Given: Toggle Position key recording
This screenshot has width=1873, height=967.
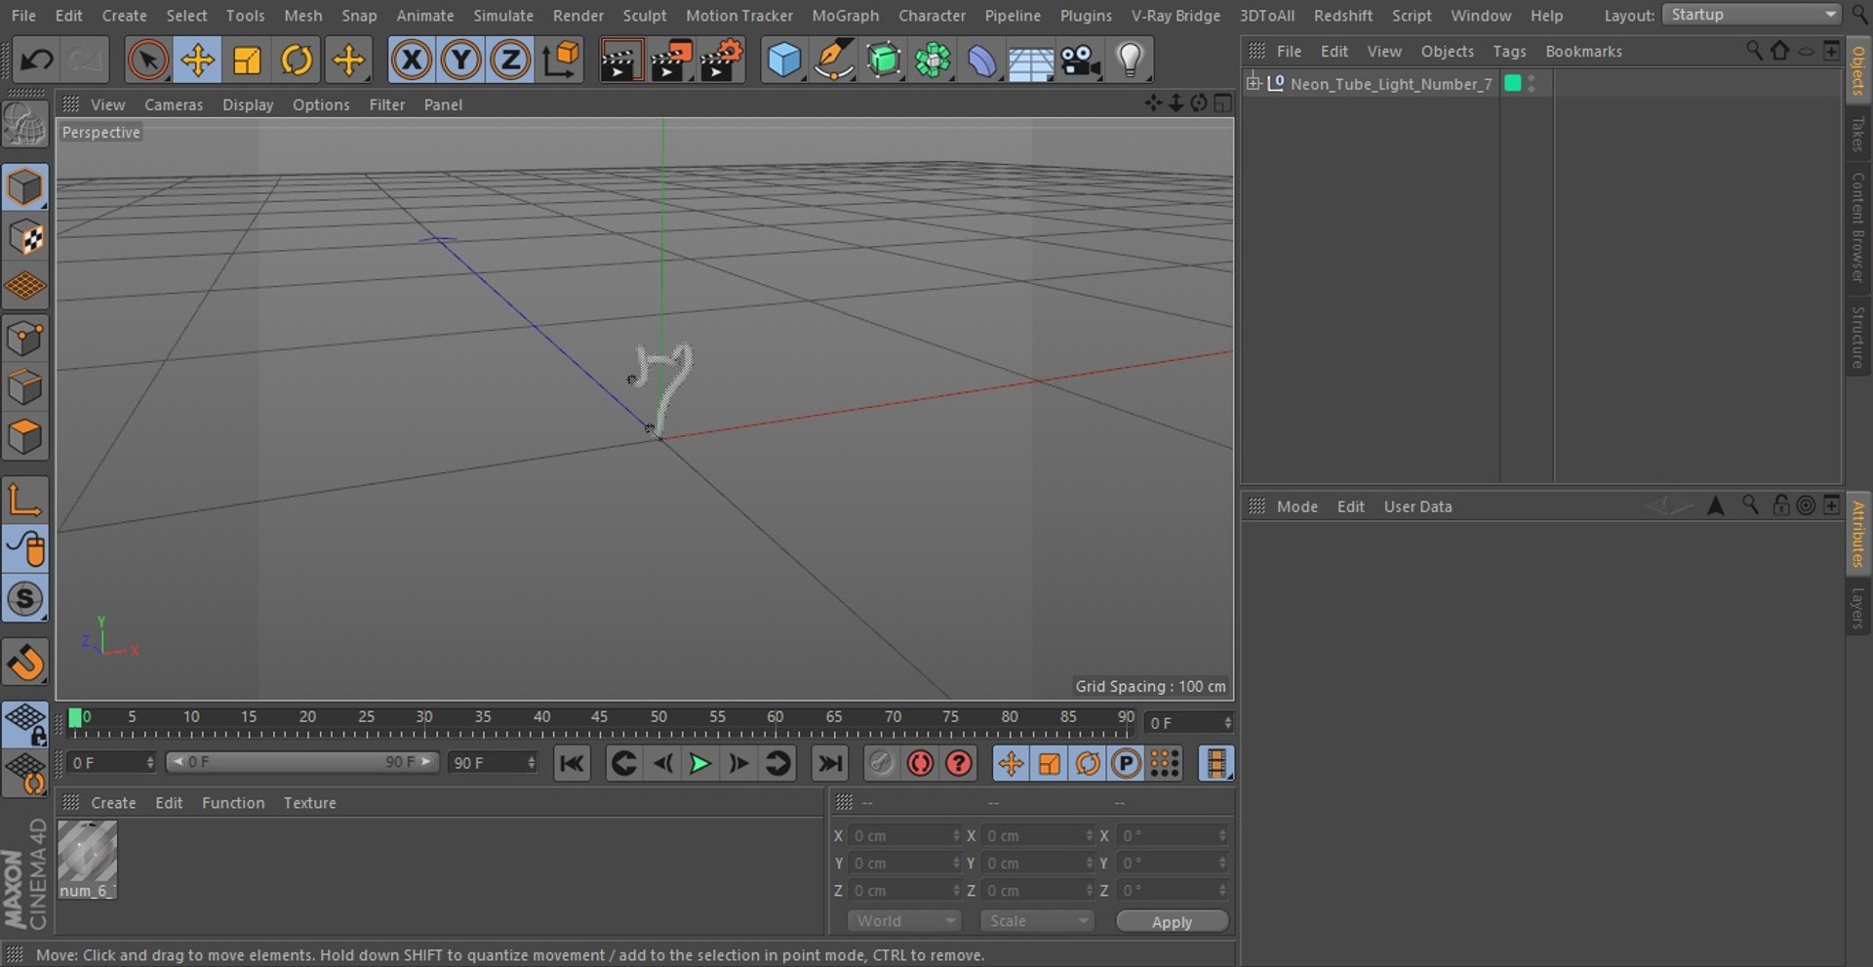Looking at the screenshot, I should pyautogui.click(x=1011, y=764).
